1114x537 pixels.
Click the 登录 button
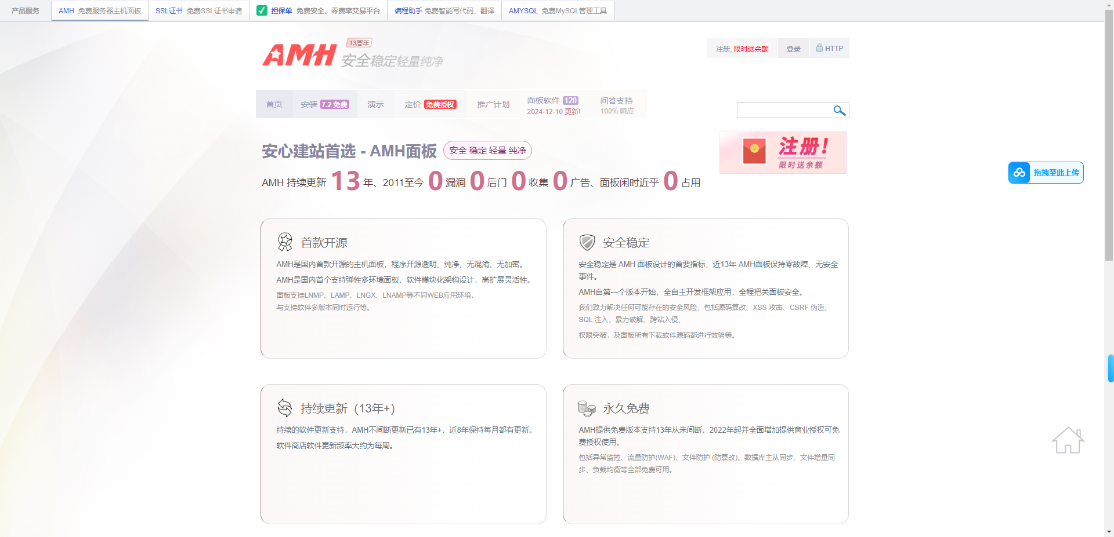tap(794, 49)
